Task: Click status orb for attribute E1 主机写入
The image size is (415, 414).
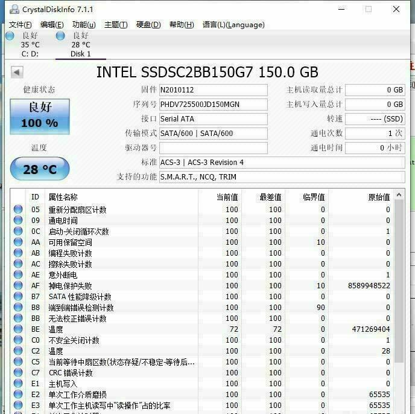Action: point(18,383)
